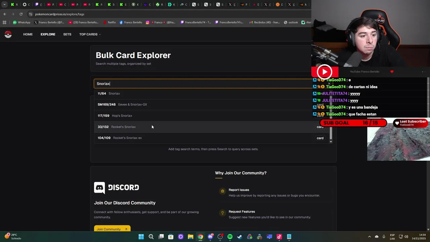Open the site info icon in address bar
The width and height of the screenshot is (430, 242).
click(x=31, y=14)
